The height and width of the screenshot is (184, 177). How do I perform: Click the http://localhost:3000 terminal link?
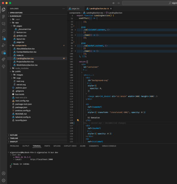[x=41, y=159]
